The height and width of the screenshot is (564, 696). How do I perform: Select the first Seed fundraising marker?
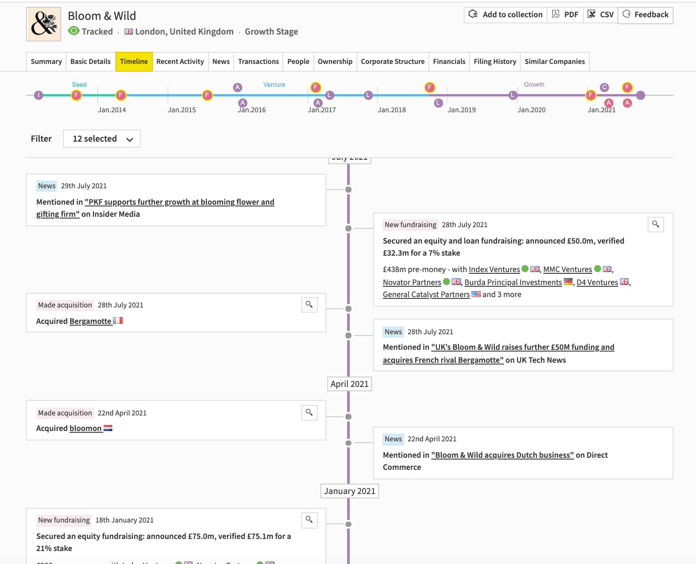coord(76,95)
